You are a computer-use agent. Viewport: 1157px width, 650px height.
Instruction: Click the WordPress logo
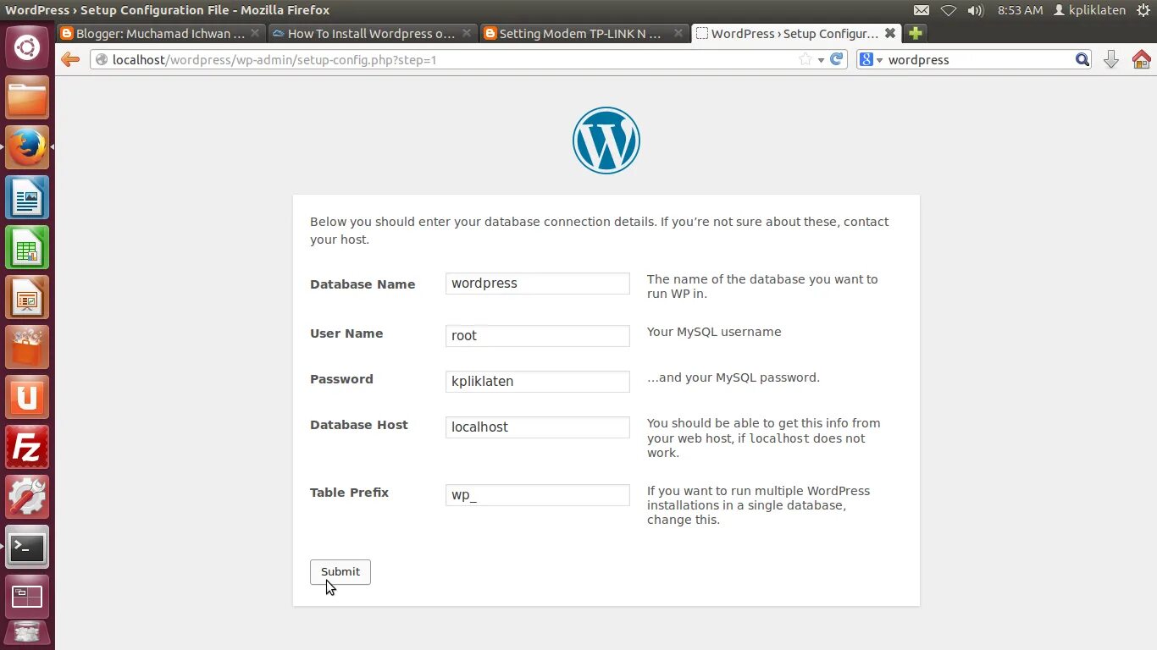point(606,140)
